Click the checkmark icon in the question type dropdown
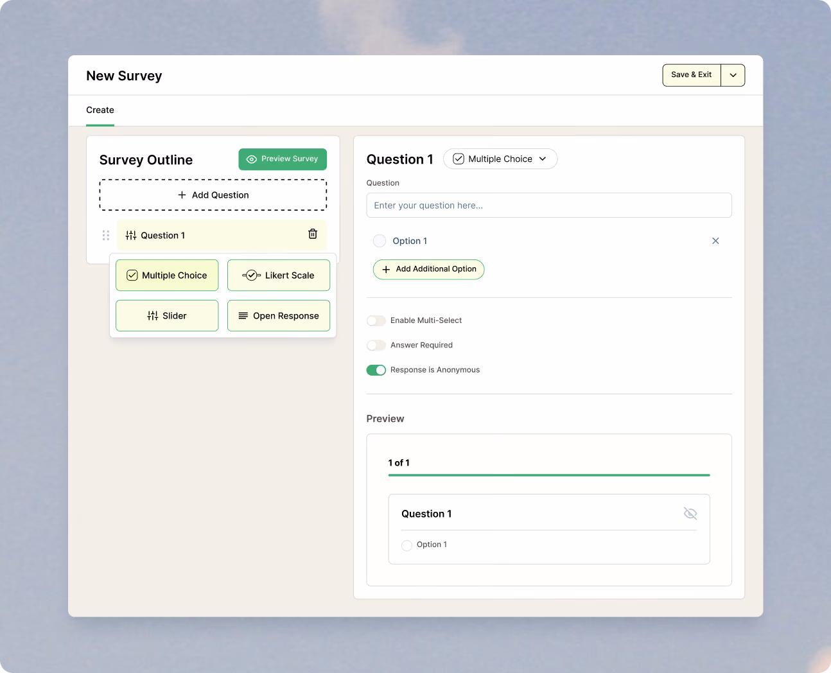This screenshot has height=673, width=831. (x=459, y=159)
